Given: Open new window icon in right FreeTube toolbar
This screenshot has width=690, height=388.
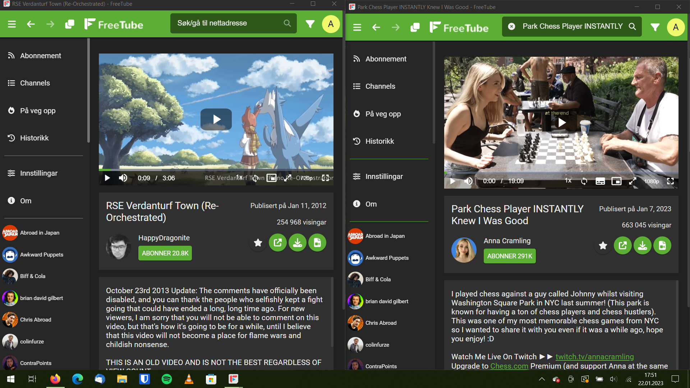Looking at the screenshot, I should 415,27.
